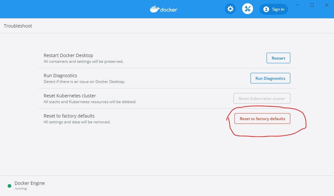Click the Troubleshoot wrench icon
Screen dimensions: 334x196
pyautogui.click(x=248, y=9)
